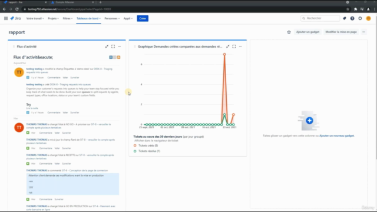The width and height of the screenshot is (377, 212).
Task: Bookmark this page with star icon
Action: pyautogui.click(x=348, y=9)
